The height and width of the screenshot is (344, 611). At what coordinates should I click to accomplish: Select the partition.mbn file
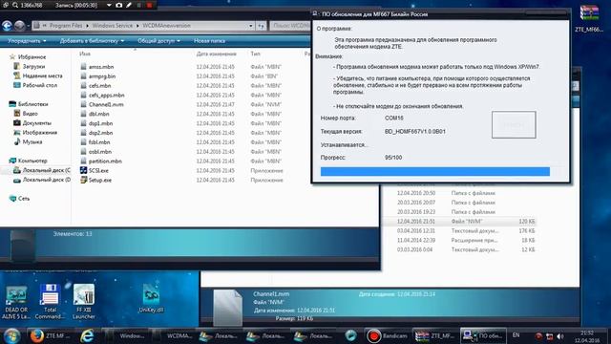pyautogui.click(x=105, y=161)
